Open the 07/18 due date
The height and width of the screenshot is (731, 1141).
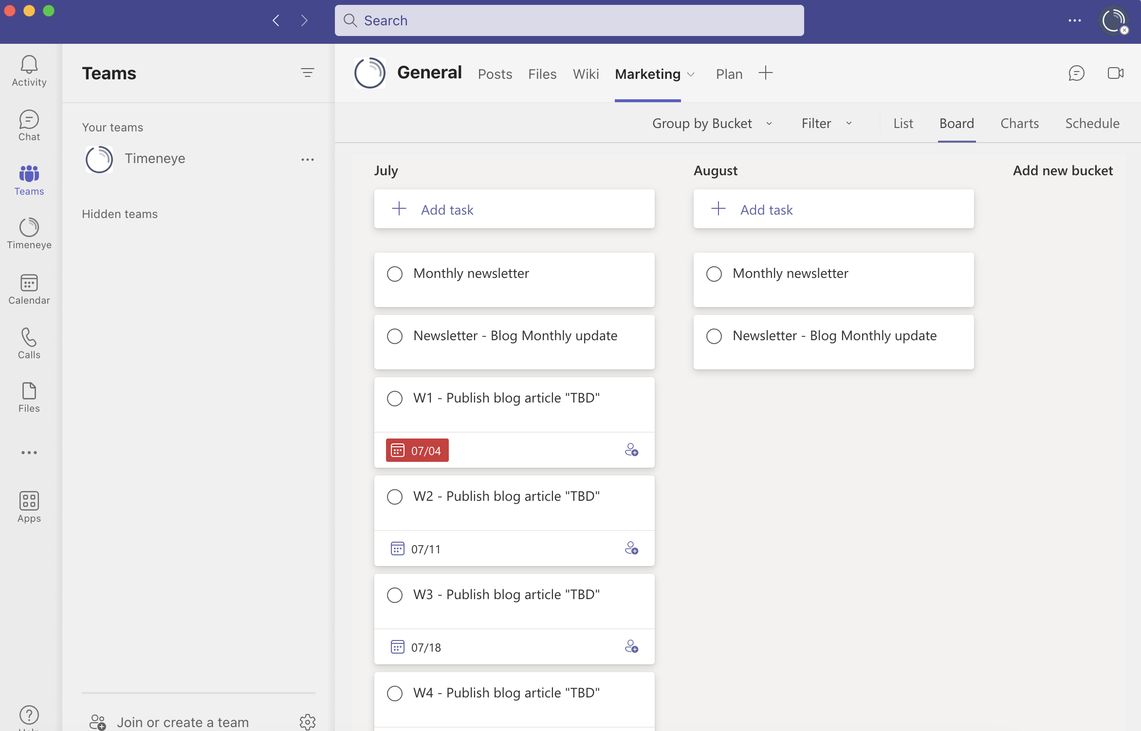416,647
